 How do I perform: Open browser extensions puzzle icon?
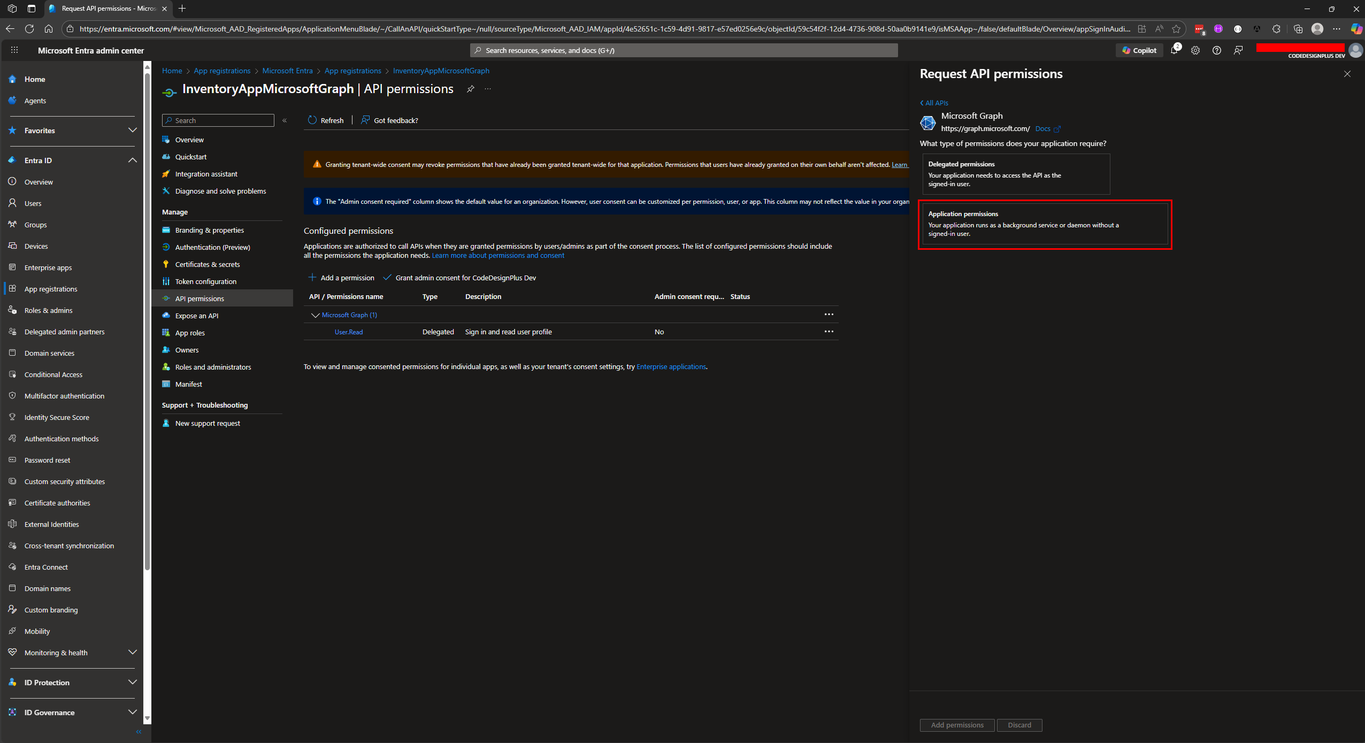coord(1276,29)
